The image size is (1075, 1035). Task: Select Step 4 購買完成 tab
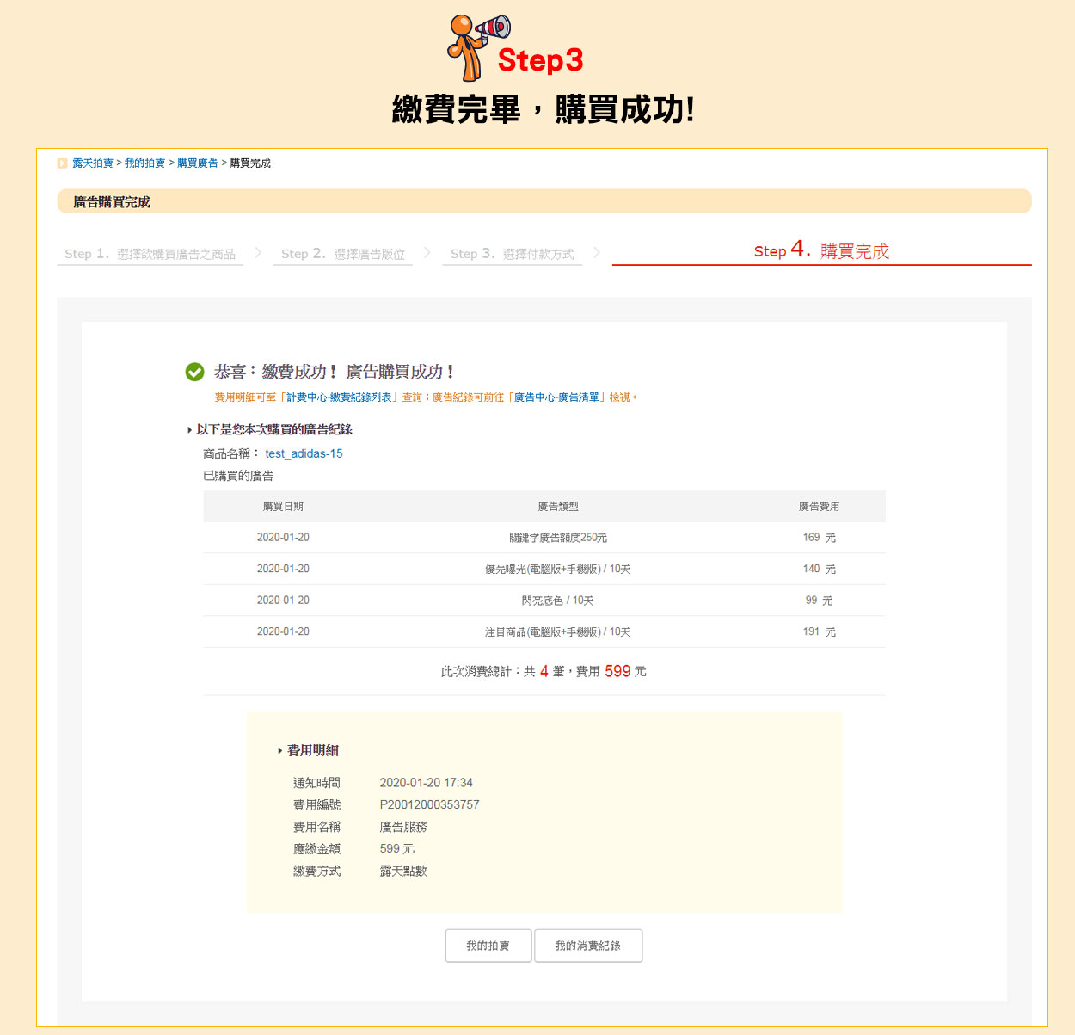coord(821,251)
